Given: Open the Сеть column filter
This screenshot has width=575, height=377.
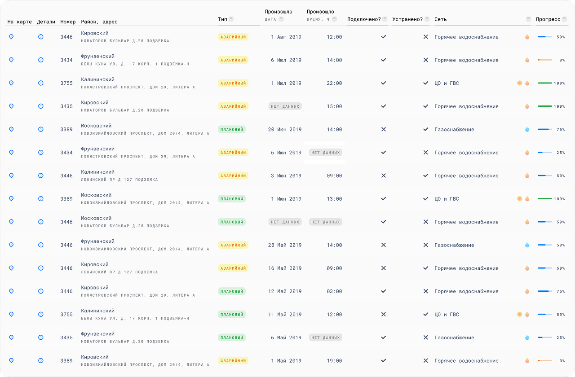Looking at the screenshot, I should [x=527, y=19].
